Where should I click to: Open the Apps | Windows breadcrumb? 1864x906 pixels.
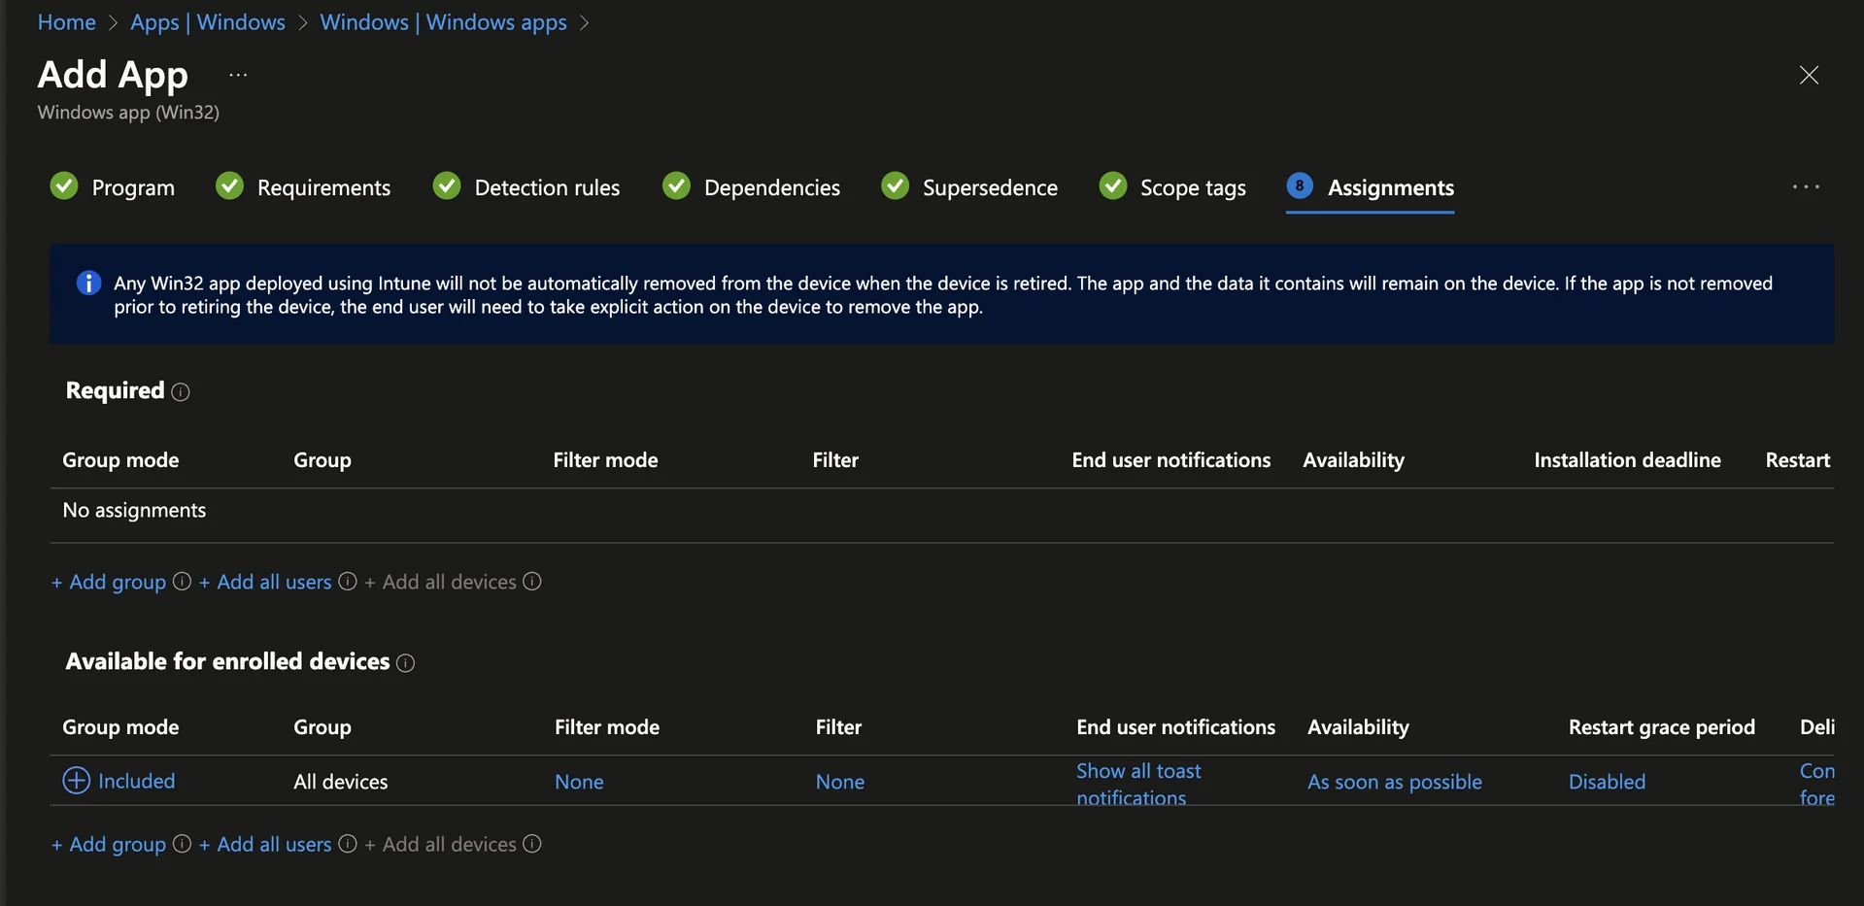click(x=208, y=21)
